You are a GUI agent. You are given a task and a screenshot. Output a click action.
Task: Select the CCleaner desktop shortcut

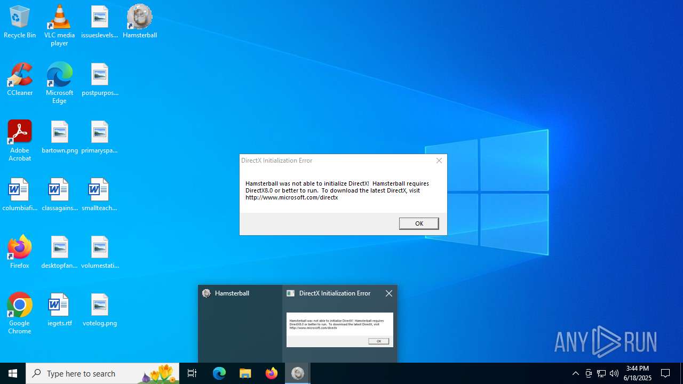20,79
